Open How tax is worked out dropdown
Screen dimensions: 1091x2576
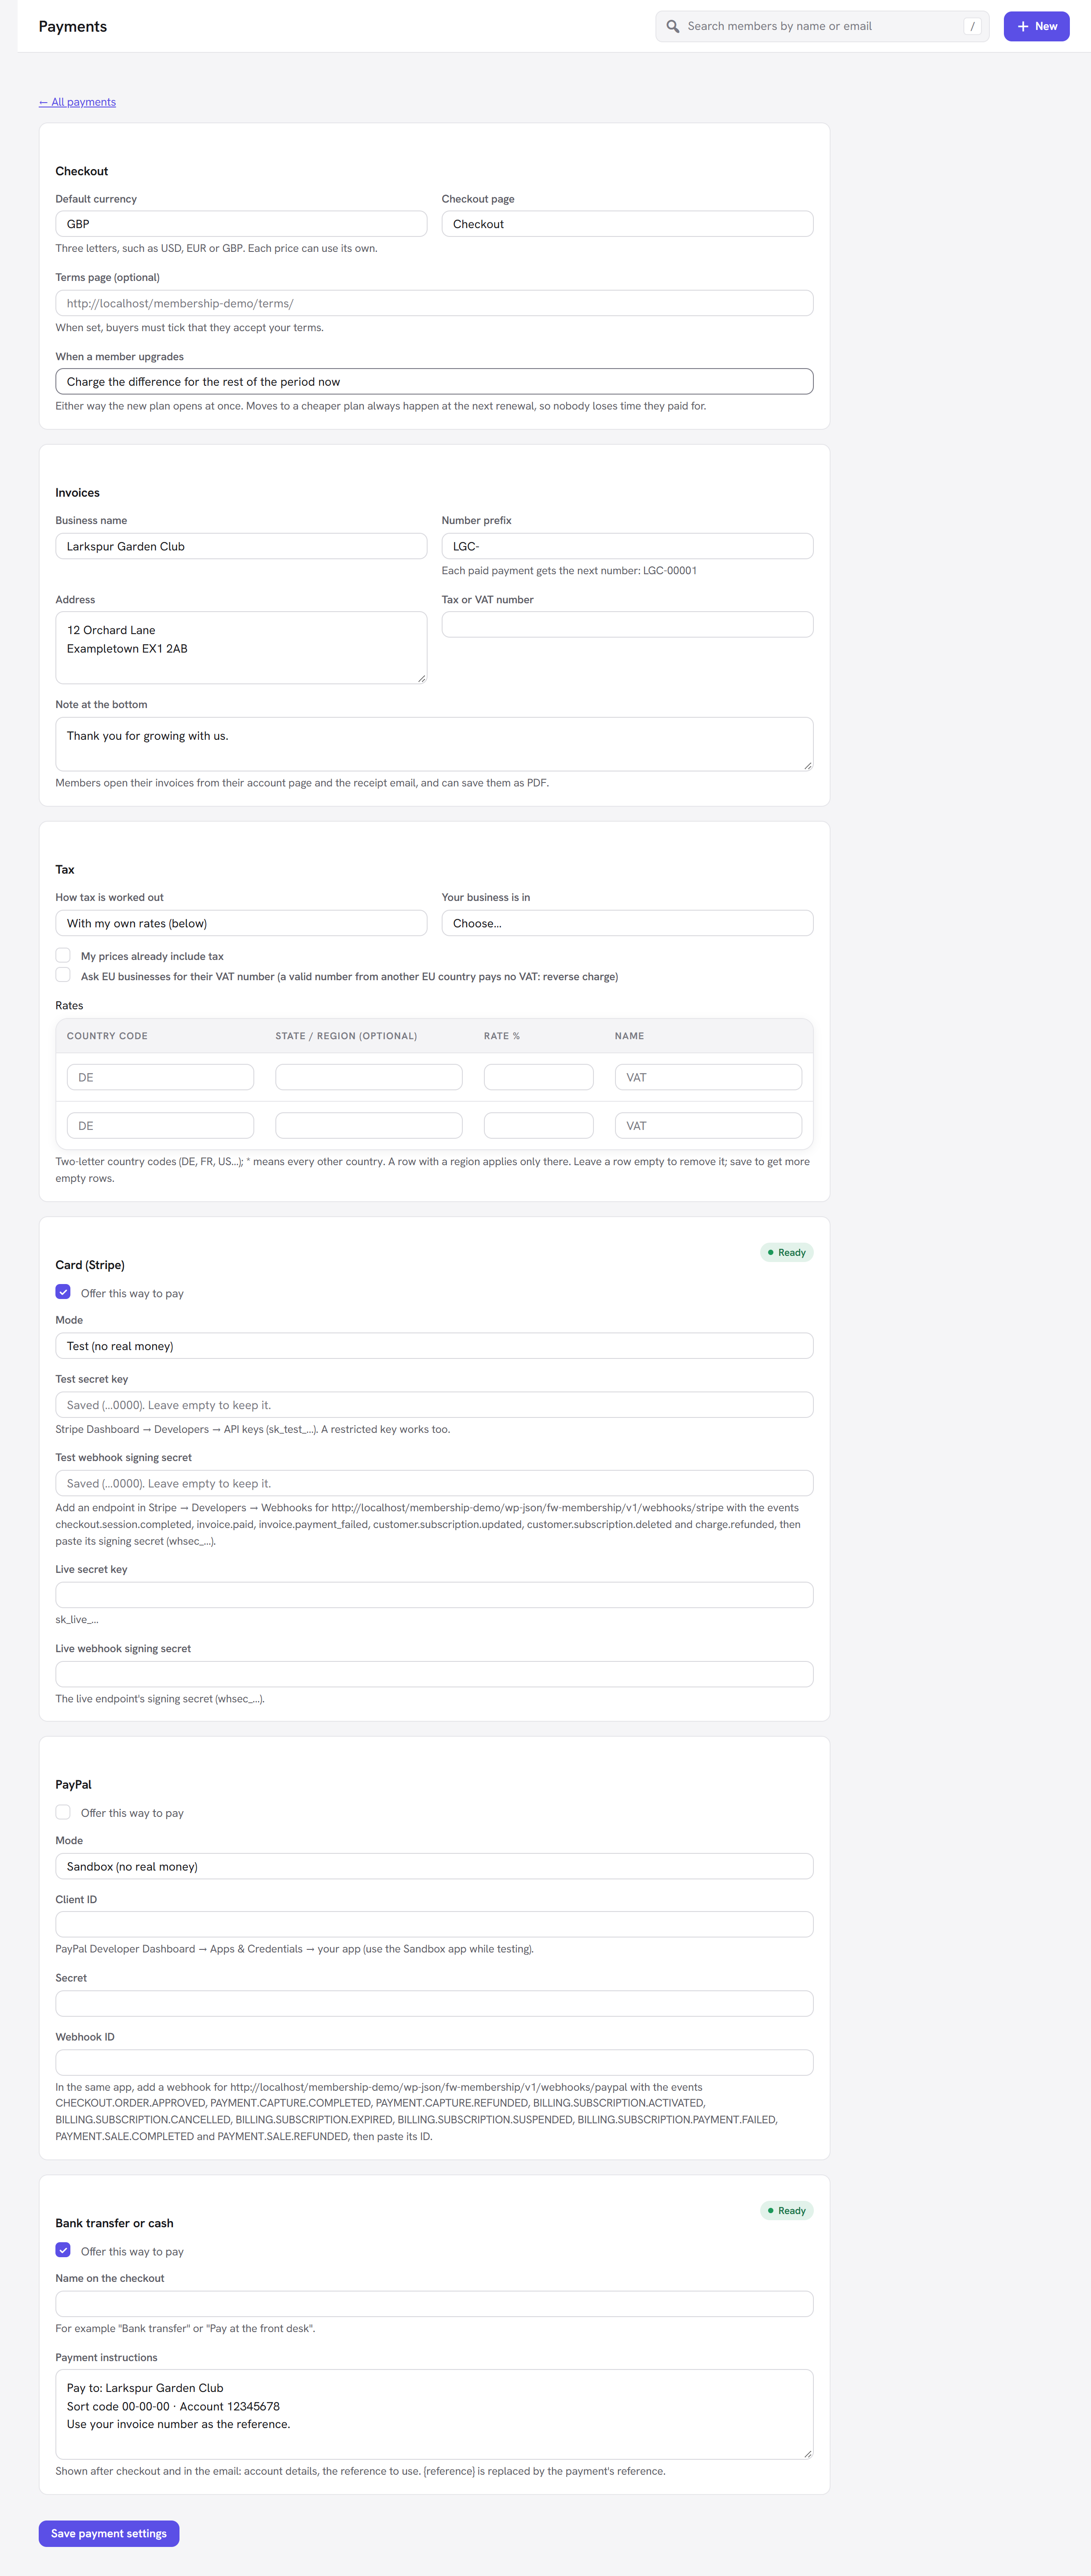coord(241,923)
